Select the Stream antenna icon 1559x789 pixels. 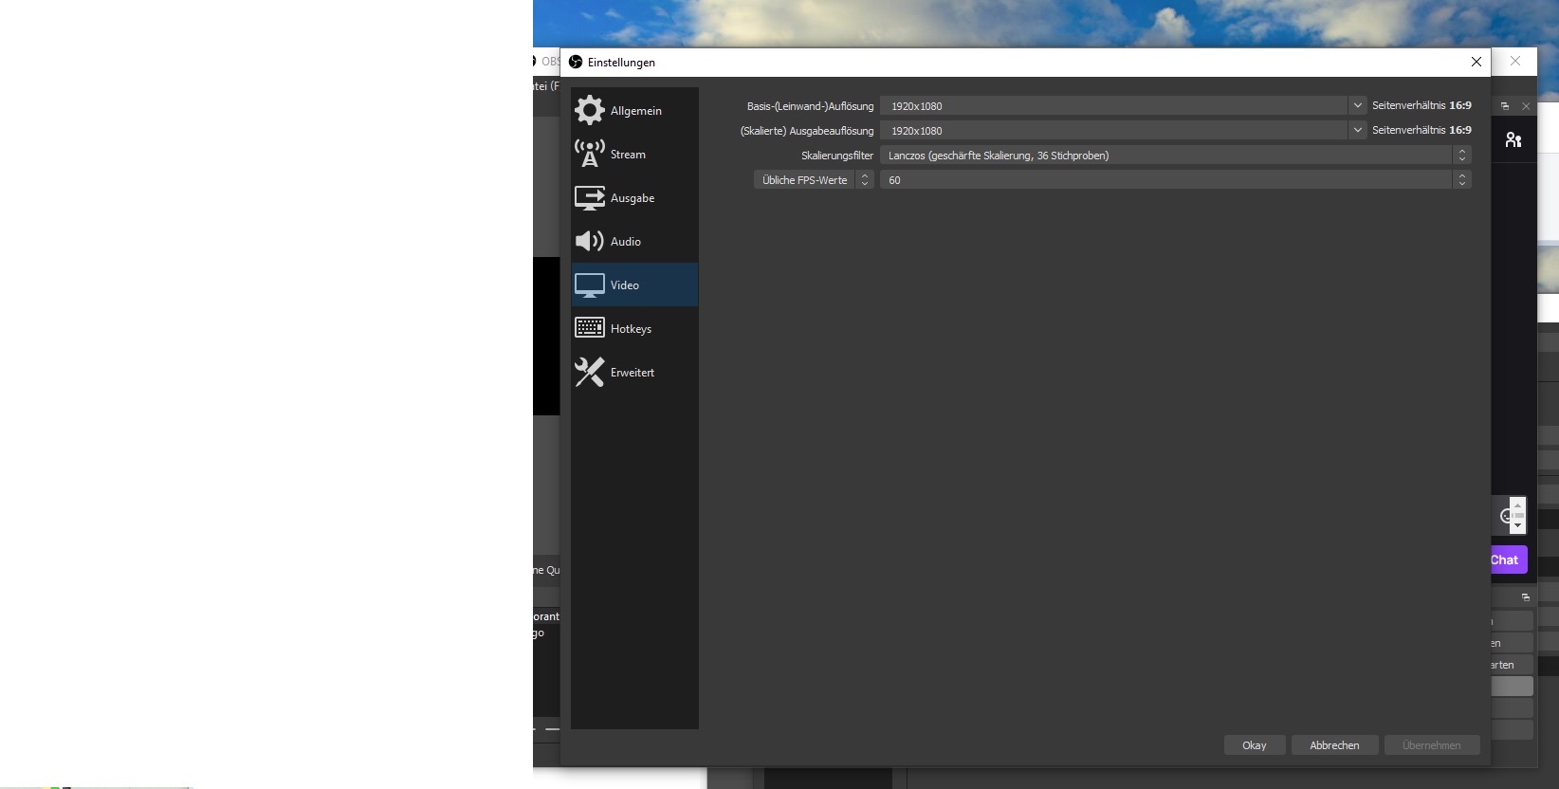(x=589, y=154)
